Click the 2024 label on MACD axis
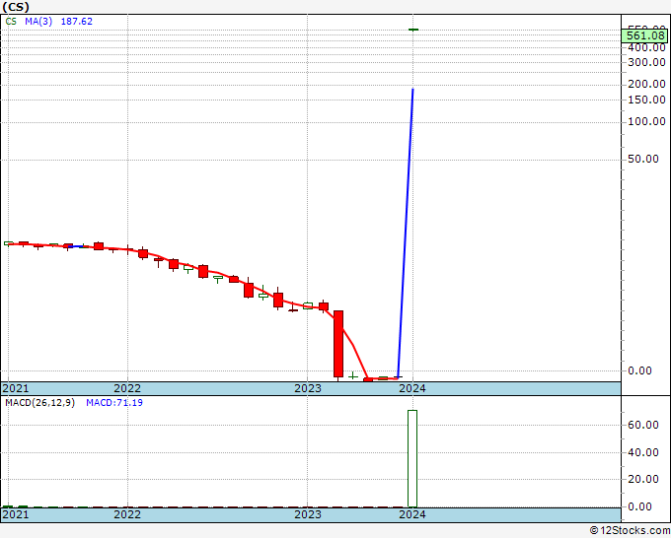 [x=412, y=514]
